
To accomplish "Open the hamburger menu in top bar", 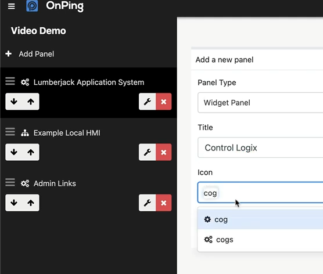I will (x=12, y=6).
